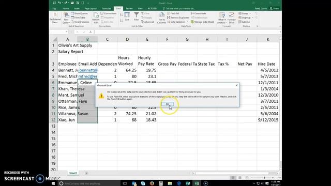Open Firefox from the taskbar
Viewport: 331px width, 186px height.
point(152,183)
